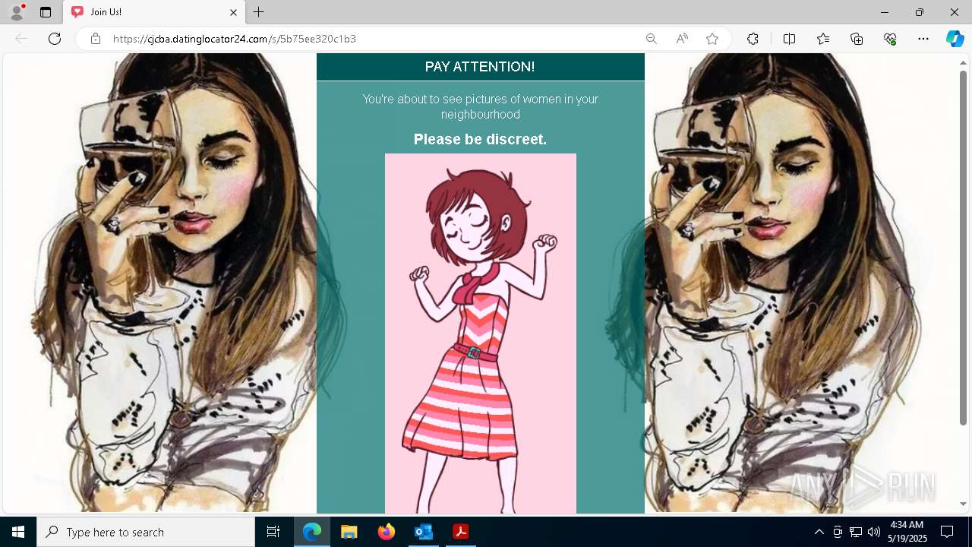
Task: Open Collections panel
Action: 857,39
